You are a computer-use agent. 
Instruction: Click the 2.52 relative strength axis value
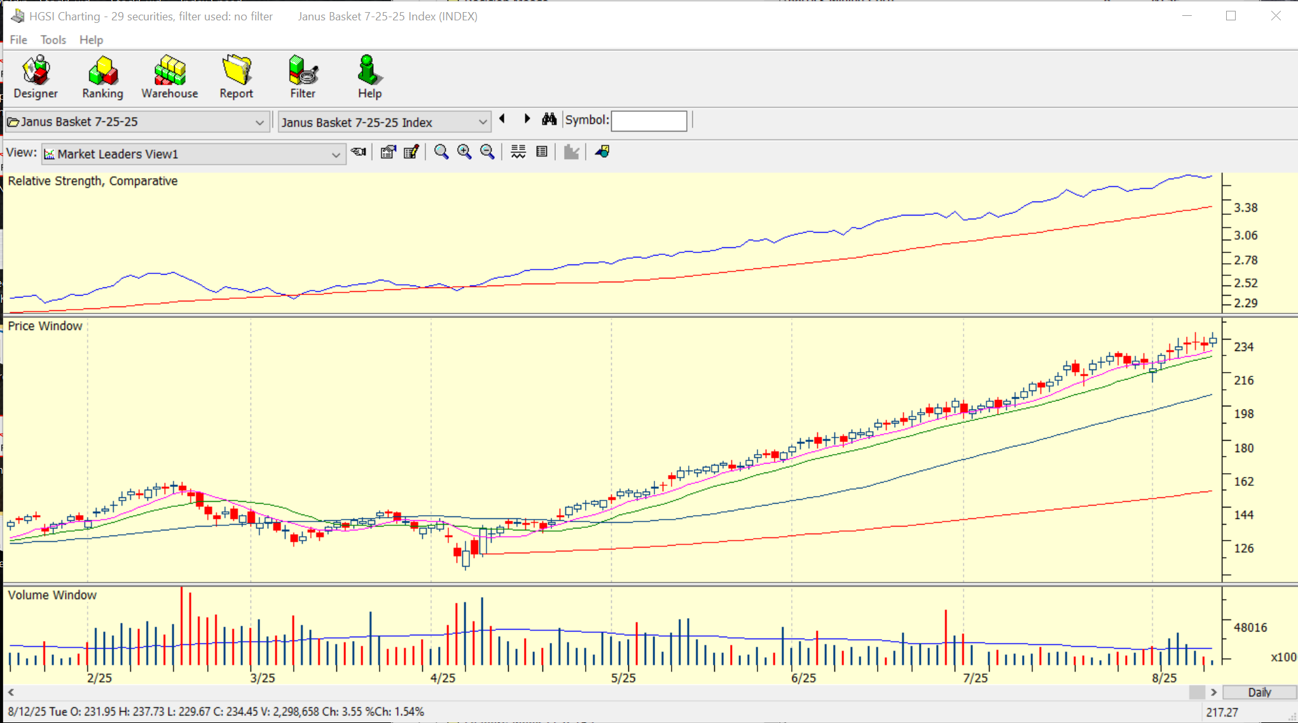[x=1246, y=283]
